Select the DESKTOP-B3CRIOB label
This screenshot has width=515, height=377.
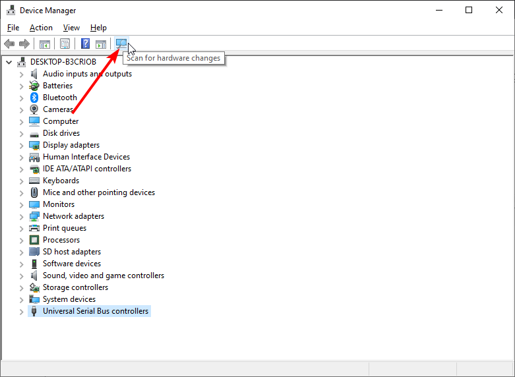pyautogui.click(x=63, y=62)
